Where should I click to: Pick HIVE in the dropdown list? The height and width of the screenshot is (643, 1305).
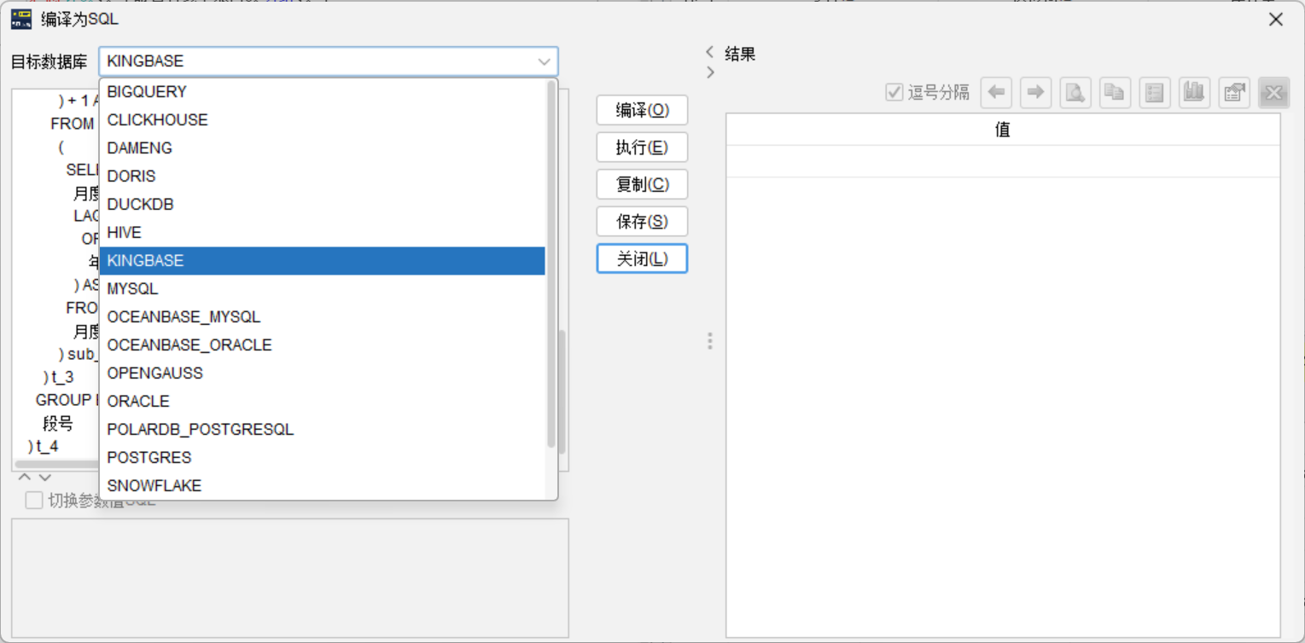tap(323, 233)
